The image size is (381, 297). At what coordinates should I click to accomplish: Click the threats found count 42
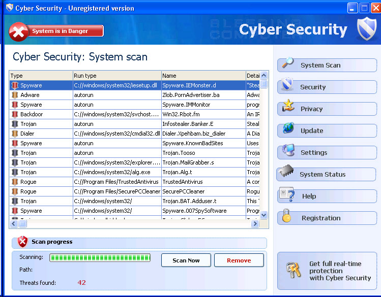pos(81,282)
